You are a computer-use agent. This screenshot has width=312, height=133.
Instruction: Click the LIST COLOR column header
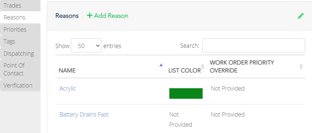[184, 70]
